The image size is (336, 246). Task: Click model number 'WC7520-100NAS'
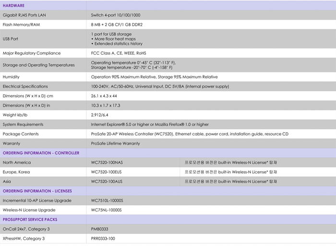[x=107, y=162]
